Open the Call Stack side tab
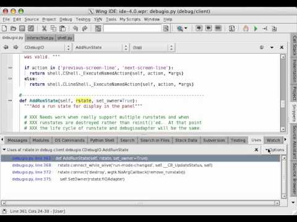The height and width of the screenshot is (222, 297). (295, 45)
